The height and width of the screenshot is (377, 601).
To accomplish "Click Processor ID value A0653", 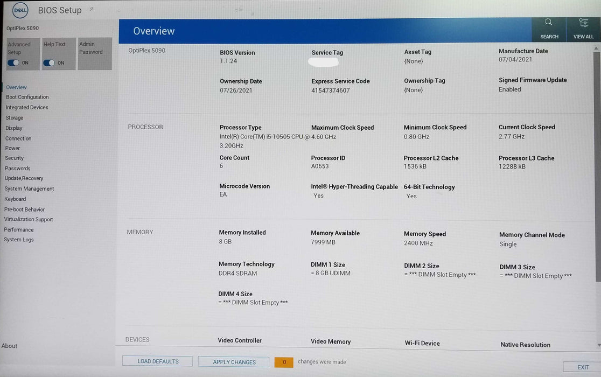I will click(x=320, y=166).
